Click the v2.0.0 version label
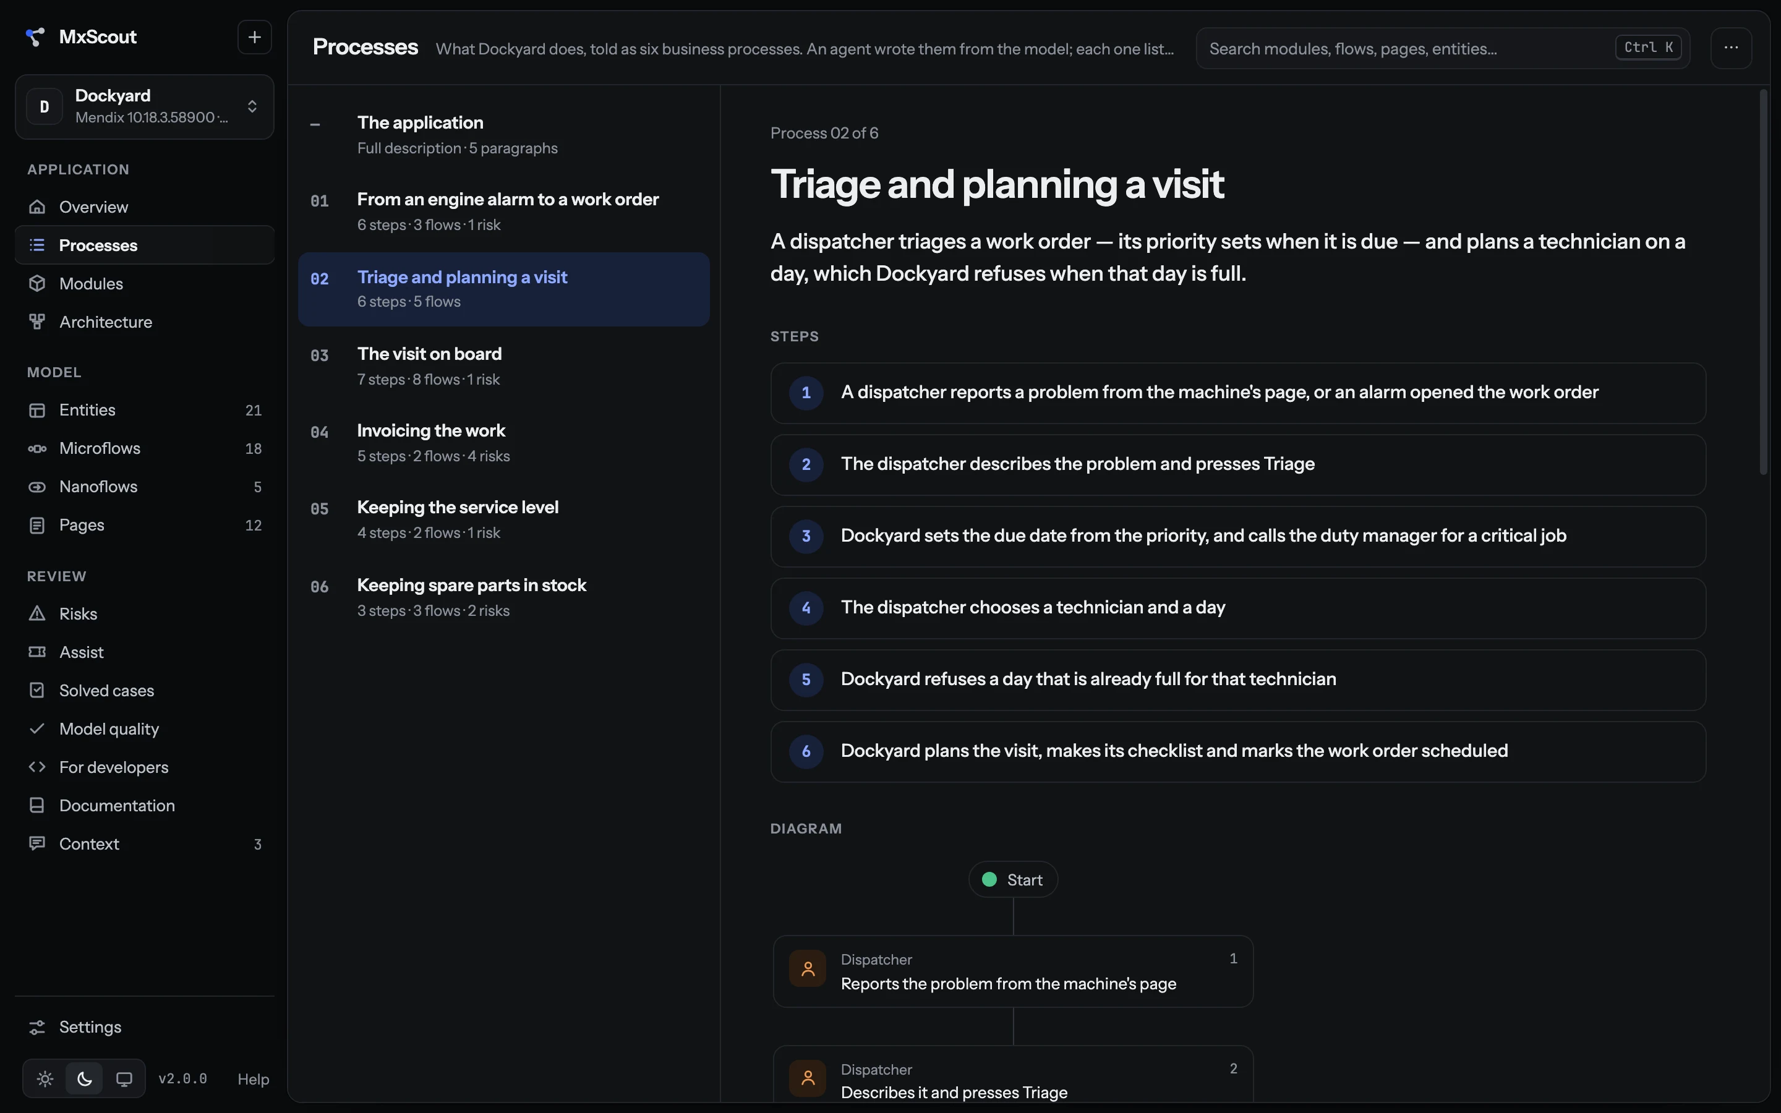1781x1113 pixels. [x=182, y=1079]
